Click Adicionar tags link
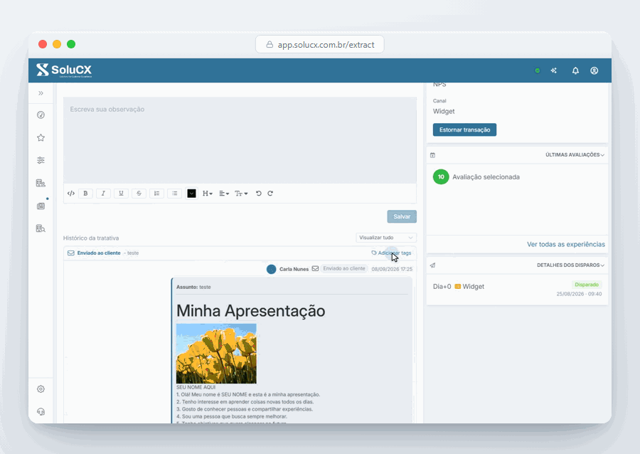This screenshot has height=454, width=640. (x=391, y=253)
